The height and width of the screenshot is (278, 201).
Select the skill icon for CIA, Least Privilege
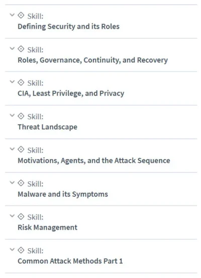(21, 83)
